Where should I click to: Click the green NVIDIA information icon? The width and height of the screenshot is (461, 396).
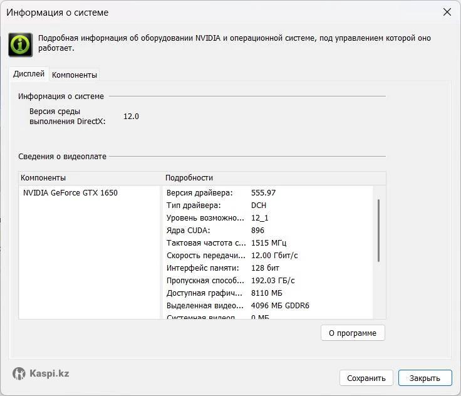click(20, 44)
